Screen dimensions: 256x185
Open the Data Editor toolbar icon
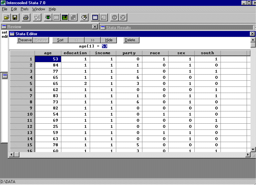point(95,17)
